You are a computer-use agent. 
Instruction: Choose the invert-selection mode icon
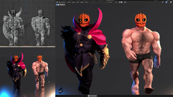pyautogui.click(x=62, y=5)
